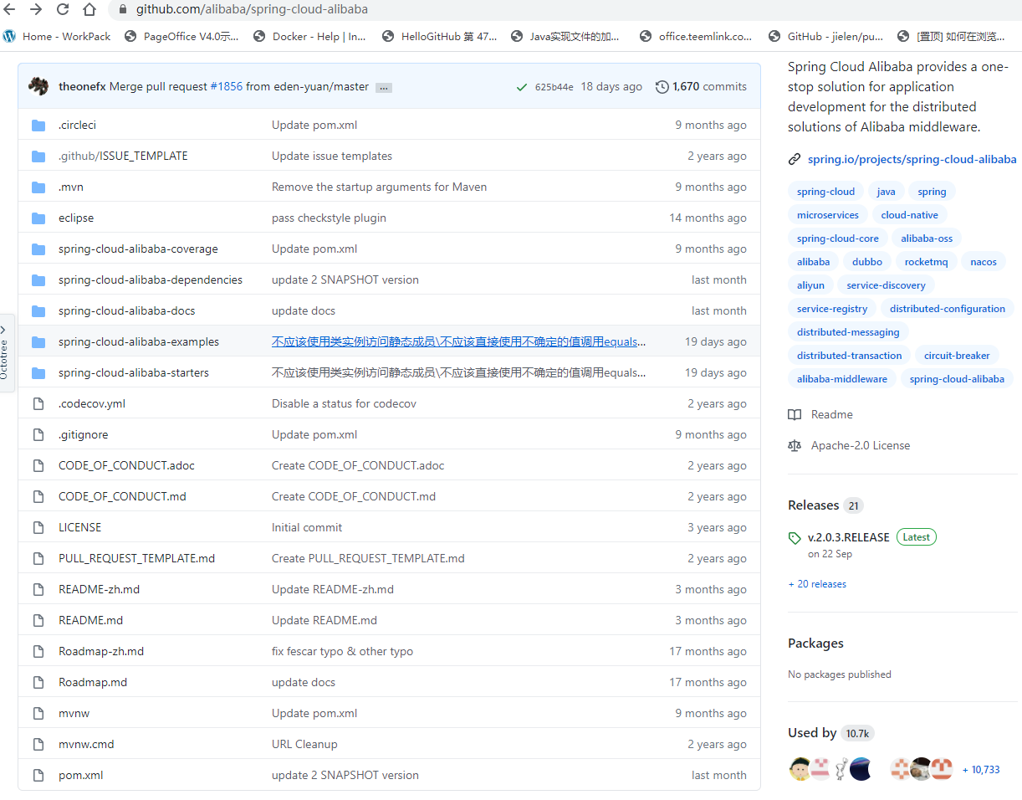Select the circuit-breaker topic tag
This screenshot has width=1022, height=800.
957,356
